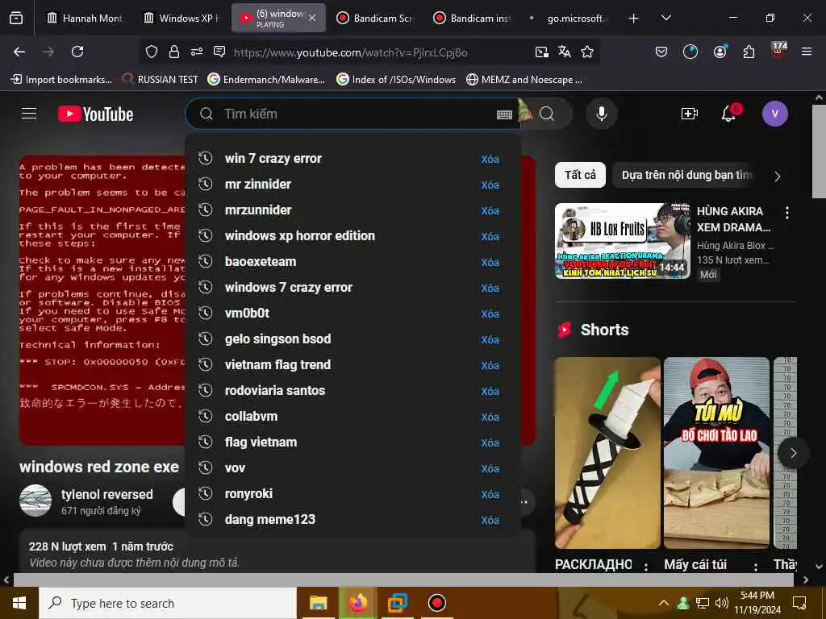
Task: Select suggestion 'gelo singson bsod'
Action: pyautogui.click(x=353, y=339)
